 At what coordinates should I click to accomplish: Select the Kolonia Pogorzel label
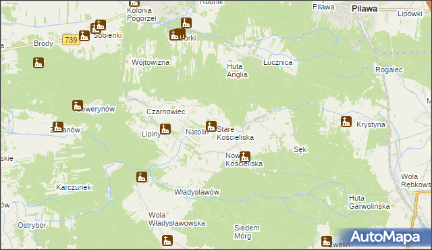point(142,15)
